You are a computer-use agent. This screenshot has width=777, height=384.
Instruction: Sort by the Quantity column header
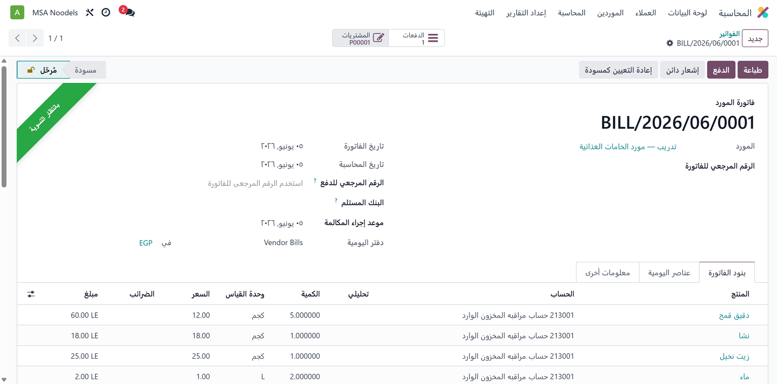click(310, 294)
